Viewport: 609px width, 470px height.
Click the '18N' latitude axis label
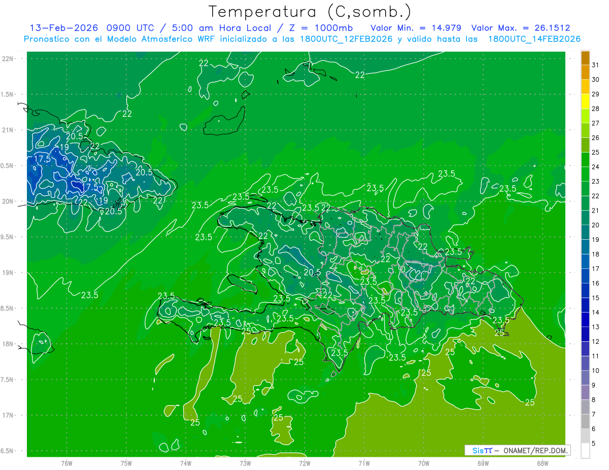coord(8,344)
